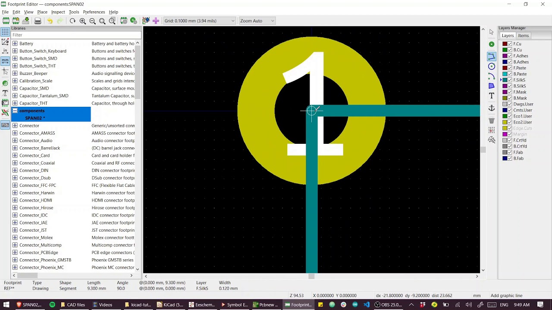Click the Zoom to Fit icon
The width and height of the screenshot is (552, 310).
(x=102, y=21)
